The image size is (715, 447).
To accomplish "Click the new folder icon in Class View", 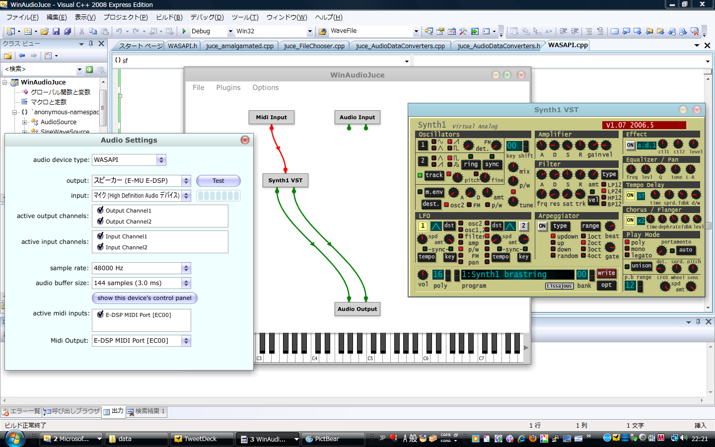I will (8, 56).
